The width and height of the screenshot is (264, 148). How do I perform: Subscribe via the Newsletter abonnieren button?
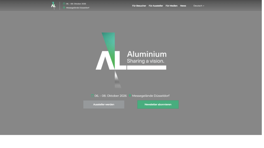(158, 105)
